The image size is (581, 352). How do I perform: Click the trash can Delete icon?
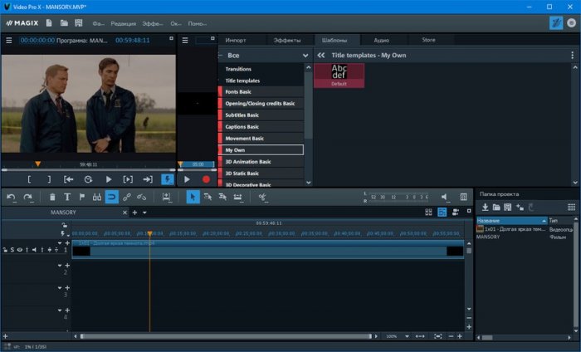(x=52, y=197)
